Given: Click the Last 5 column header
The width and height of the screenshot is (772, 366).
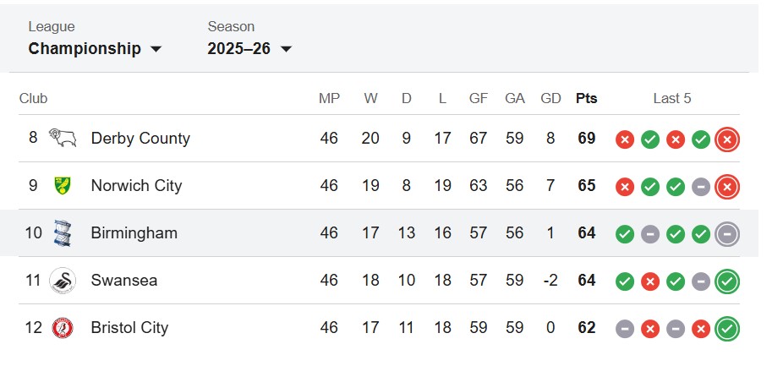Looking at the screenshot, I should [x=672, y=98].
